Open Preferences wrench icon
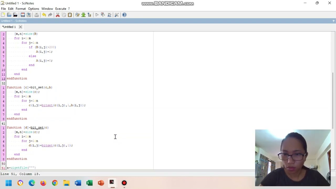Screen dimensions: 336x189 point(117,15)
